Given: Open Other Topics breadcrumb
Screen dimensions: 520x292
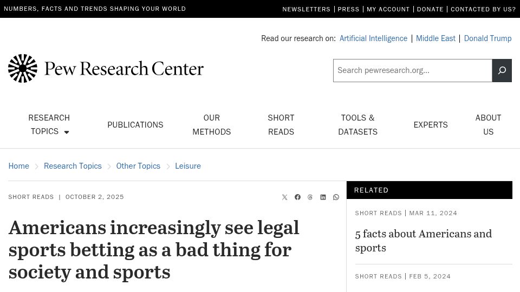Looking at the screenshot, I should [138, 166].
